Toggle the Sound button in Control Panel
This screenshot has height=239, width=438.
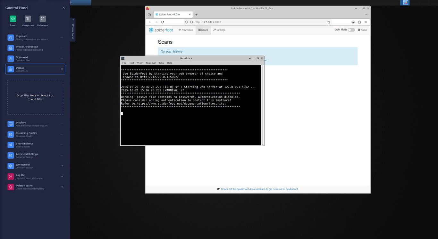click(x=13, y=19)
